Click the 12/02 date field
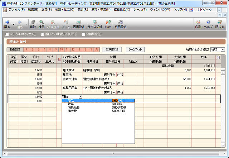 coord(36,97)
